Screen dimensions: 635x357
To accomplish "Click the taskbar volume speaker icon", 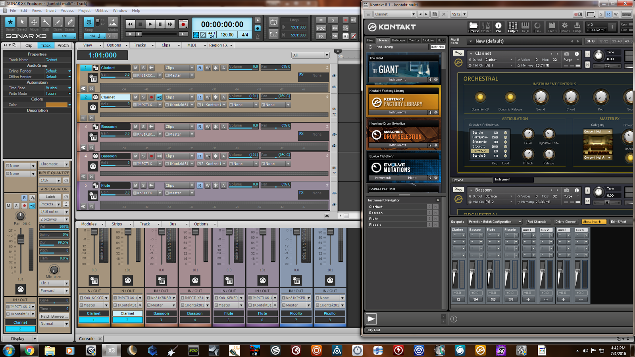I will (586, 351).
